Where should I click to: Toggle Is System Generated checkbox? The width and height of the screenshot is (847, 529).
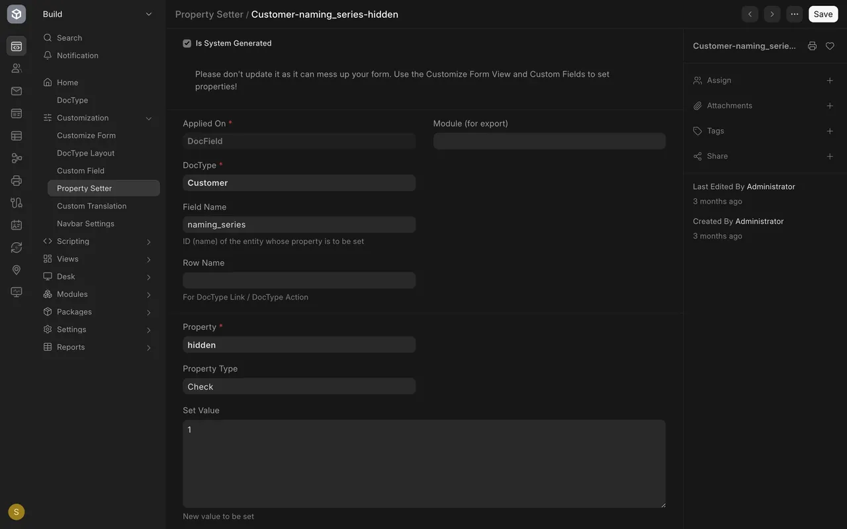(187, 44)
